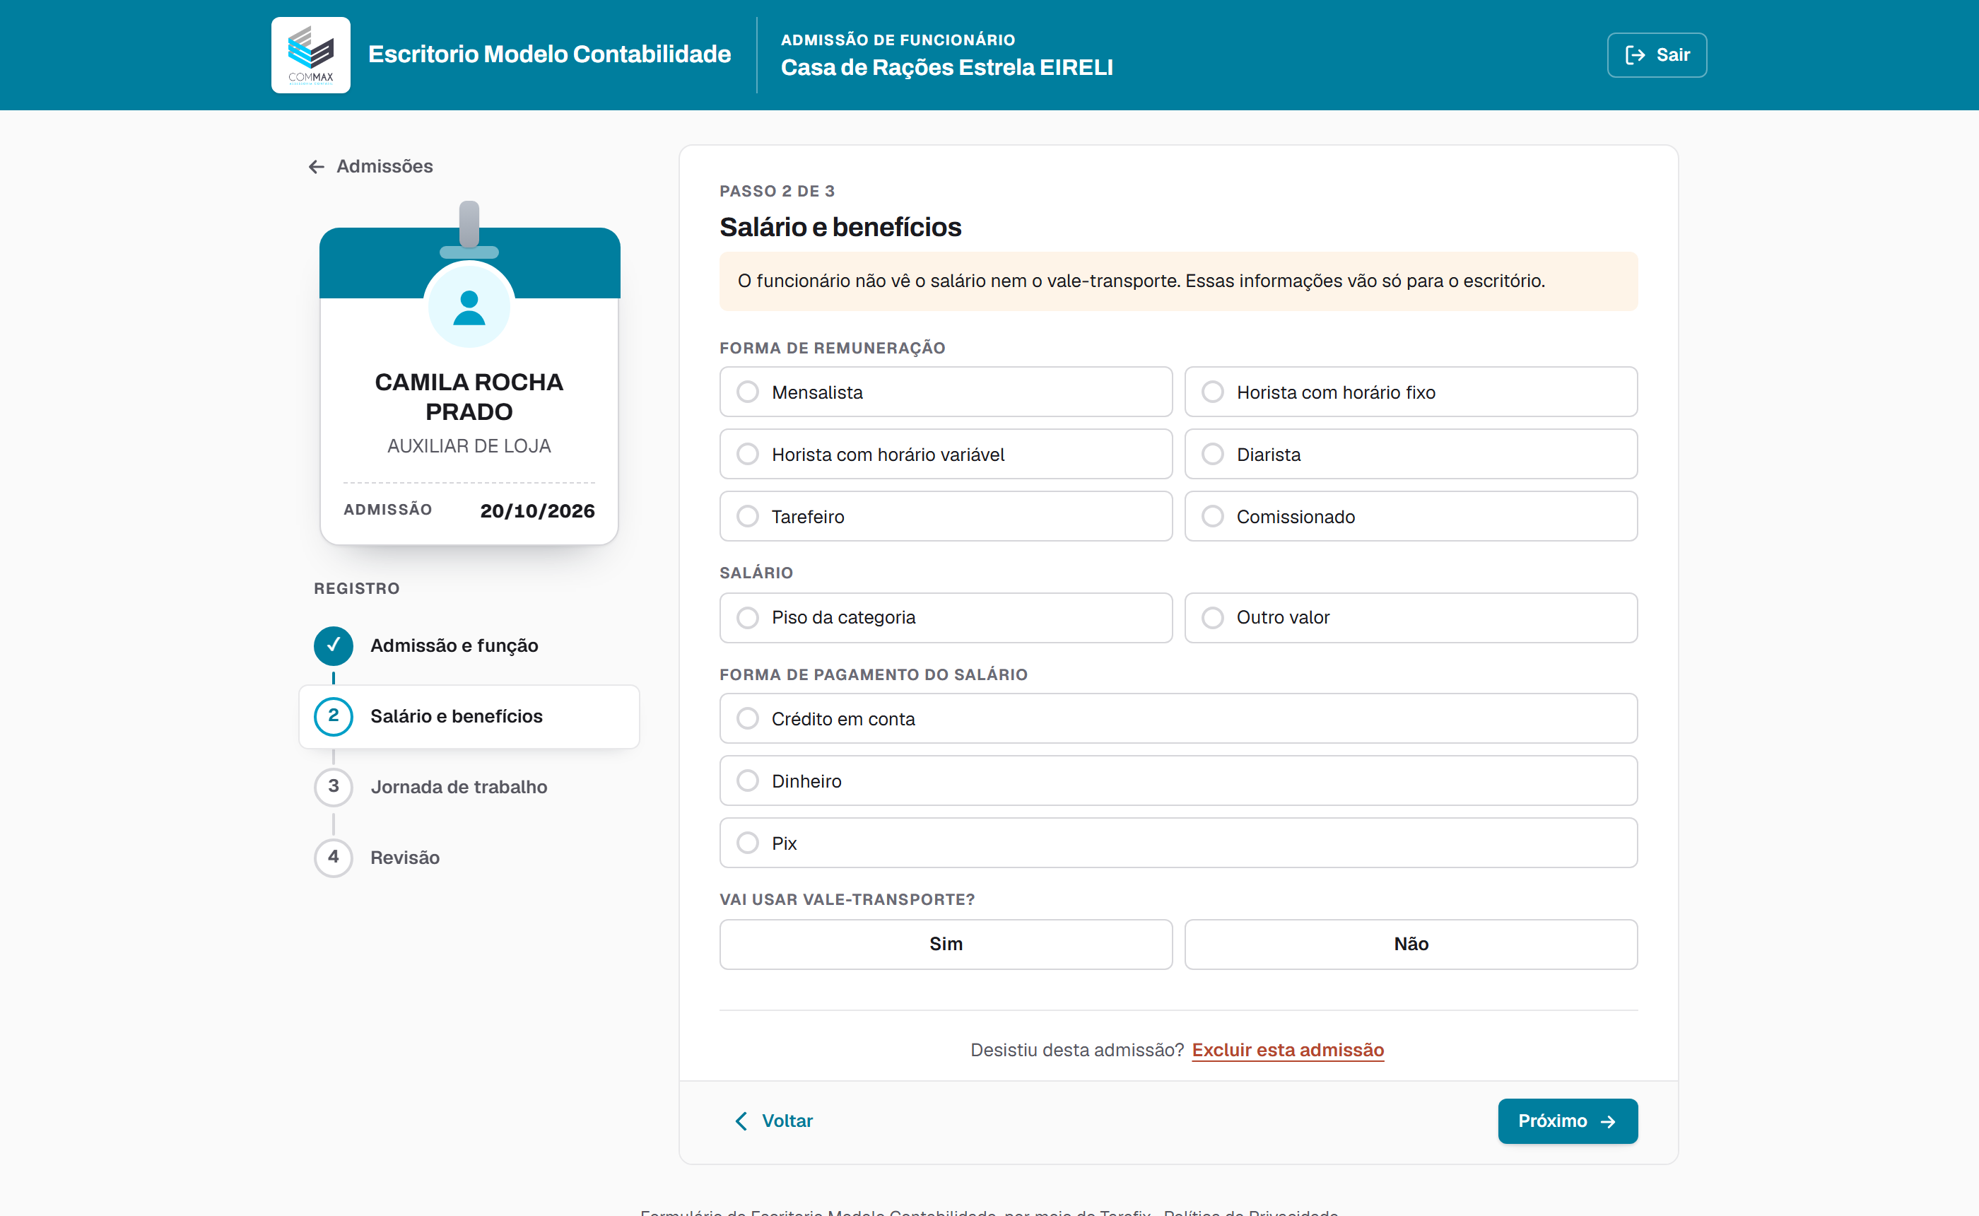Click step number 2 circle
The width and height of the screenshot is (1979, 1216).
pos(334,715)
